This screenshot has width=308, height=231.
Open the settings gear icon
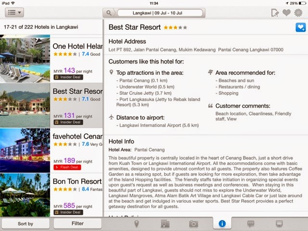pos(298,13)
